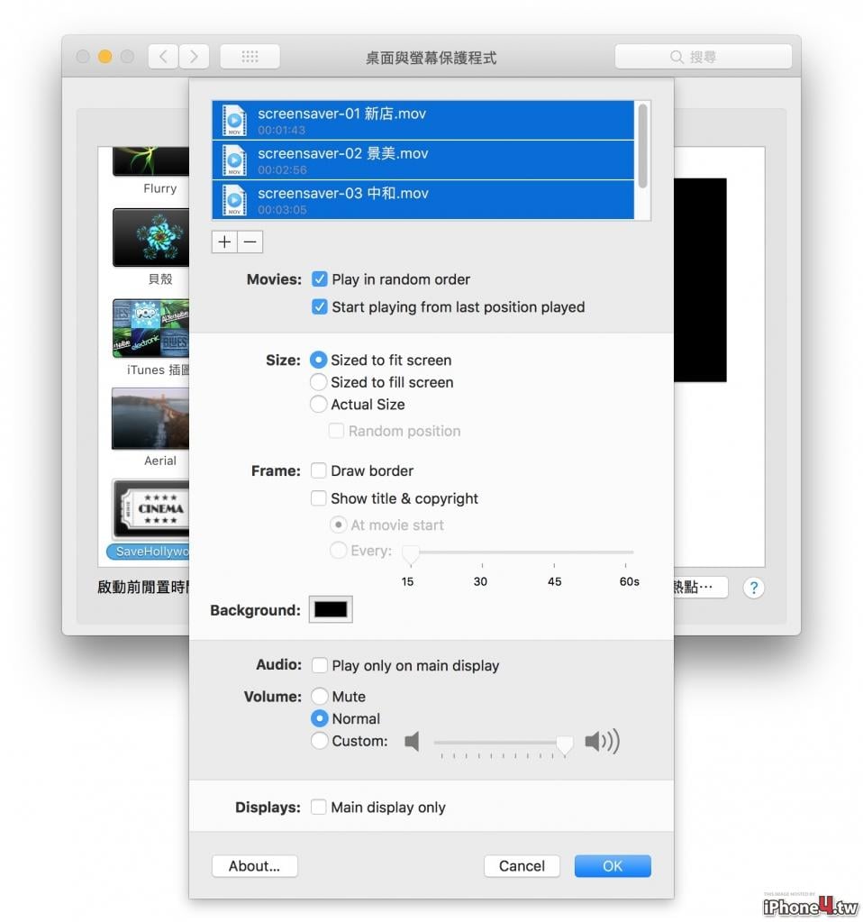The height and width of the screenshot is (922, 863).
Task: Click the forward arrow in System Preferences toolbar
Action: pyautogui.click(x=194, y=57)
